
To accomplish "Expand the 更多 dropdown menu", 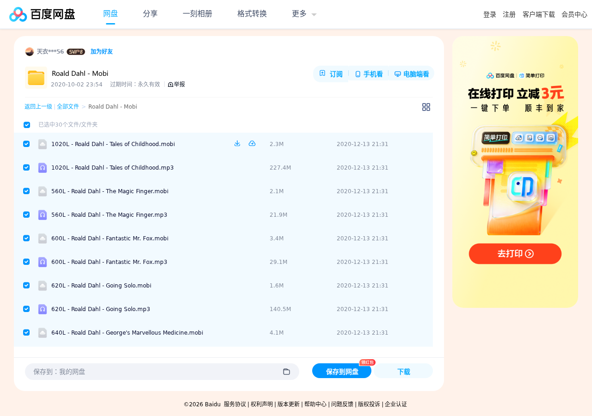I will 304,14.
